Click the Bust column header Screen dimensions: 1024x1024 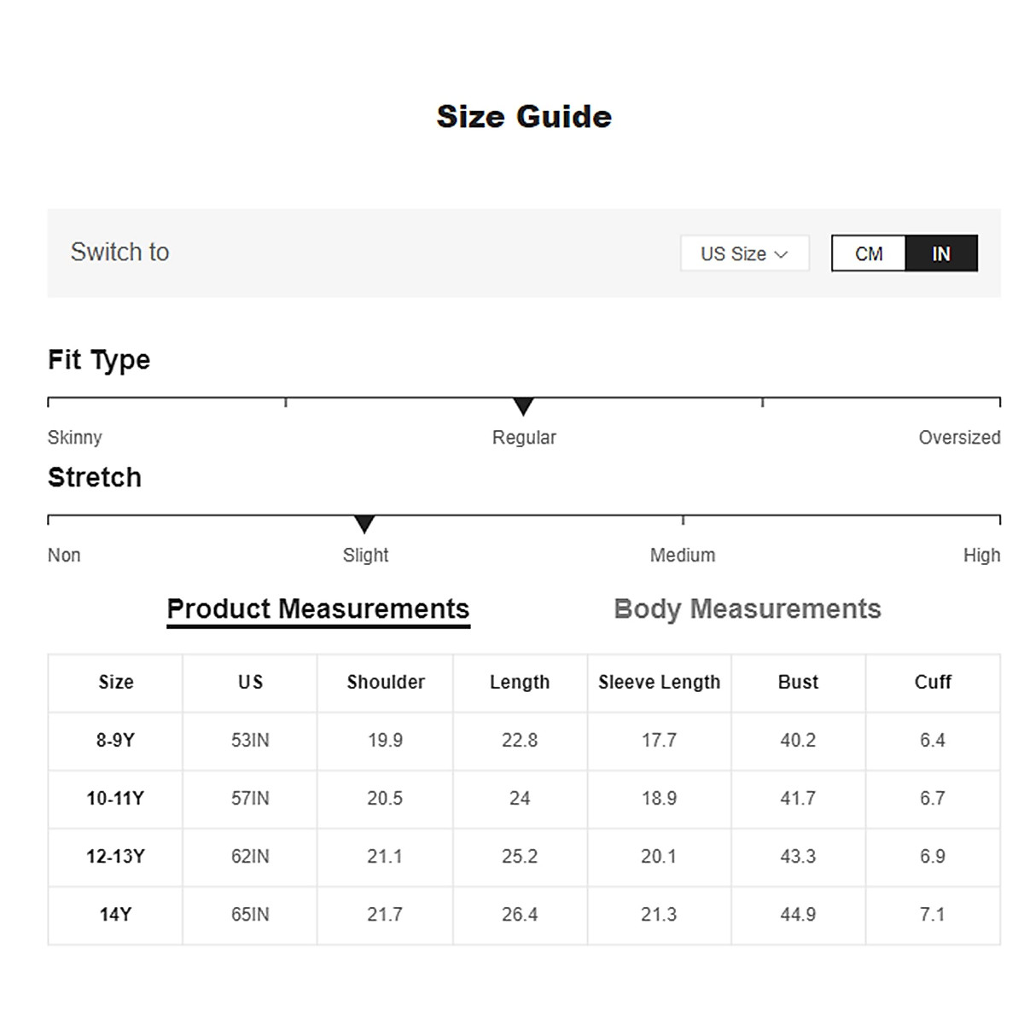coord(798,683)
